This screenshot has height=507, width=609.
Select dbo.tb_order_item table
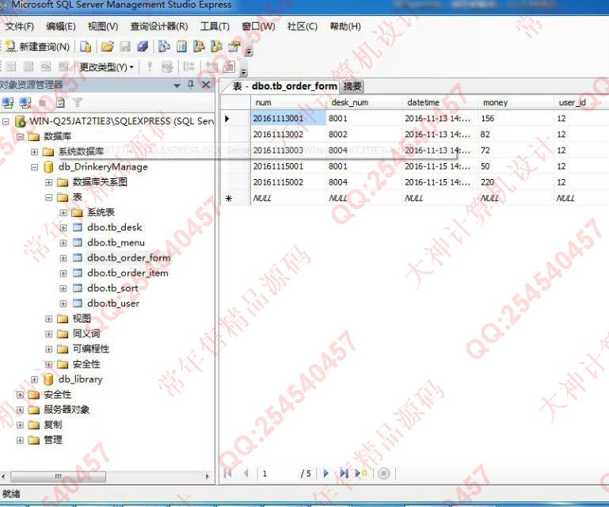(x=128, y=273)
